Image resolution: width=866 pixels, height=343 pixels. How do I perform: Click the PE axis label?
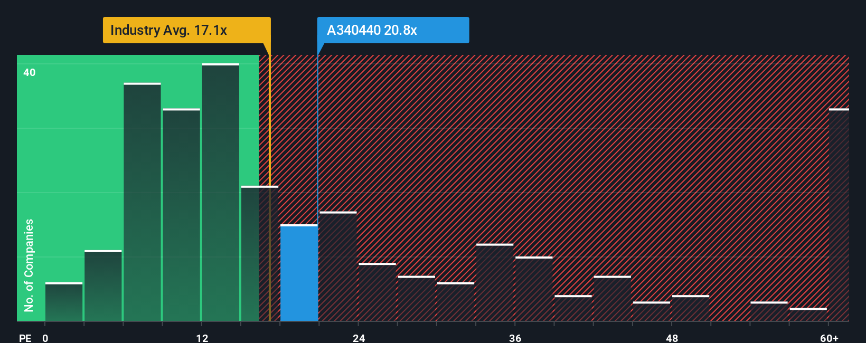(25, 338)
